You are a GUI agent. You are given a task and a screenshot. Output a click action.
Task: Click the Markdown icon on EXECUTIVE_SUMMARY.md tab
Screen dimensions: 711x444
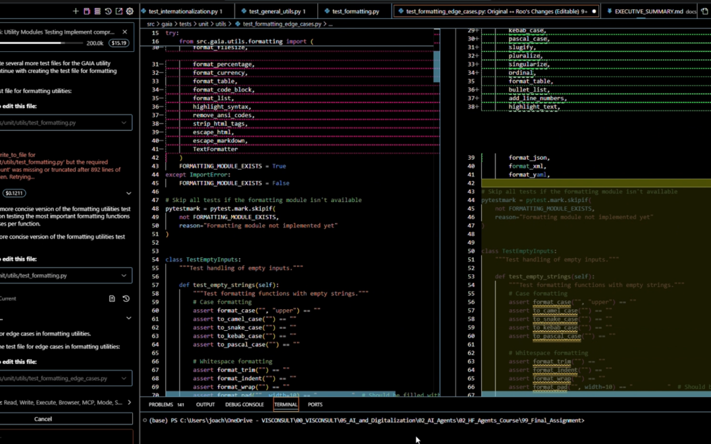point(610,11)
